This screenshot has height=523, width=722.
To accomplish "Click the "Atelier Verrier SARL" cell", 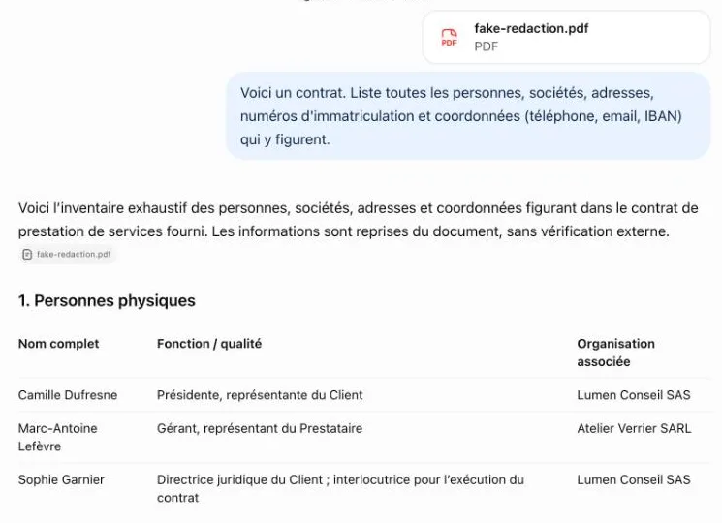I will pyautogui.click(x=634, y=428).
